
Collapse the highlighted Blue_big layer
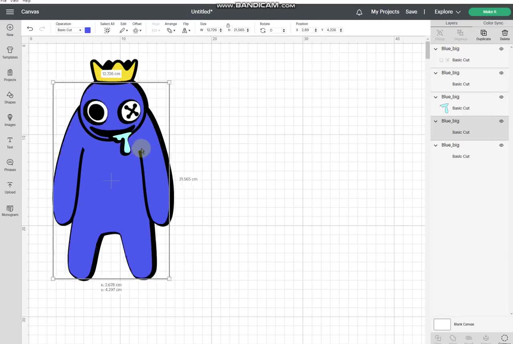436,121
